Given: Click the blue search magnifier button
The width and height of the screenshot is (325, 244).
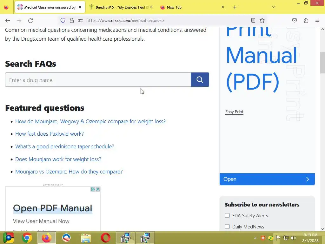Looking at the screenshot, I should click(200, 80).
